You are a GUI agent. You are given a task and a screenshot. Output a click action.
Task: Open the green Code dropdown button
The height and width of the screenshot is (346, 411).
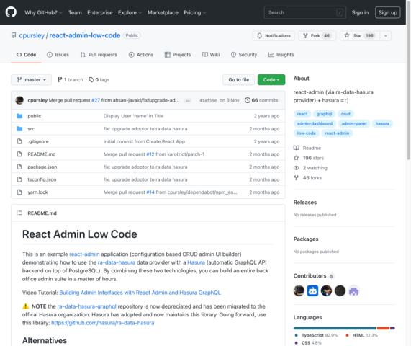point(271,79)
